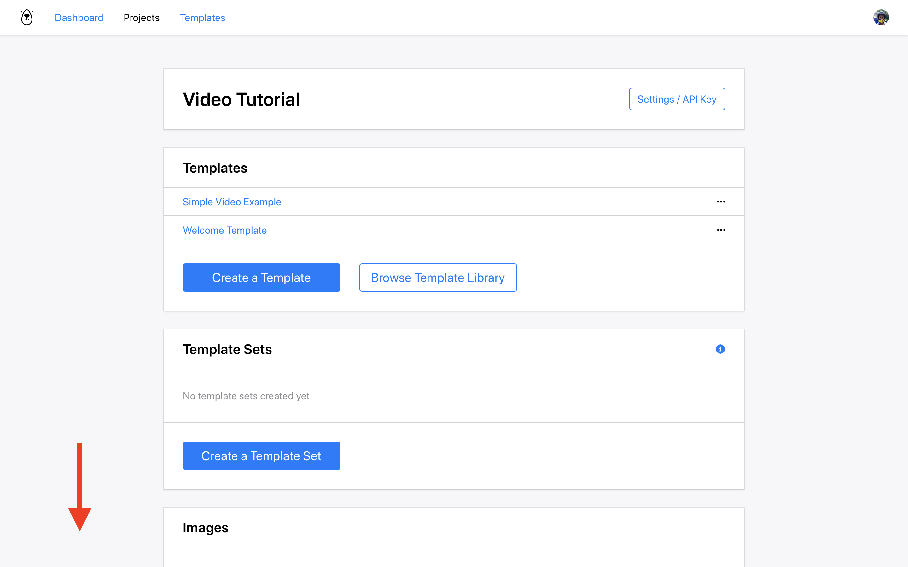
Task: Click the 'No template sets created yet' text
Action: pyautogui.click(x=246, y=396)
